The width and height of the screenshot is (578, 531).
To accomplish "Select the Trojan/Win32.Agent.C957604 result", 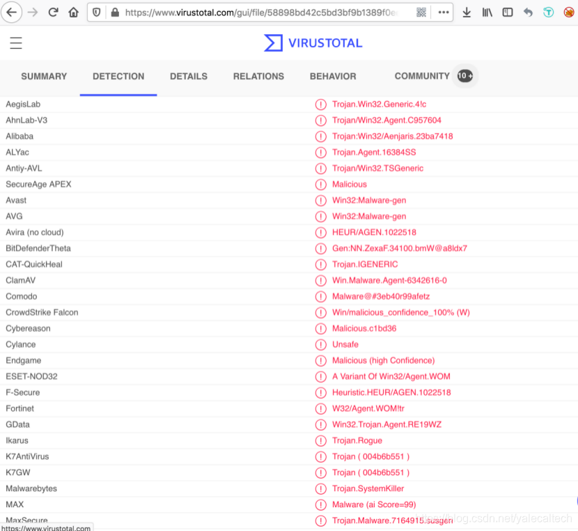I will [386, 121].
